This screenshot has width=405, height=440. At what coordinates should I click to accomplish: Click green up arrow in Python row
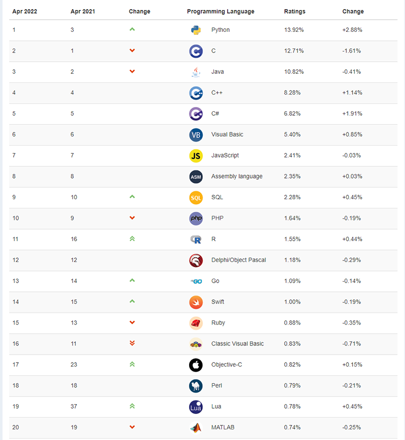pos(132,29)
